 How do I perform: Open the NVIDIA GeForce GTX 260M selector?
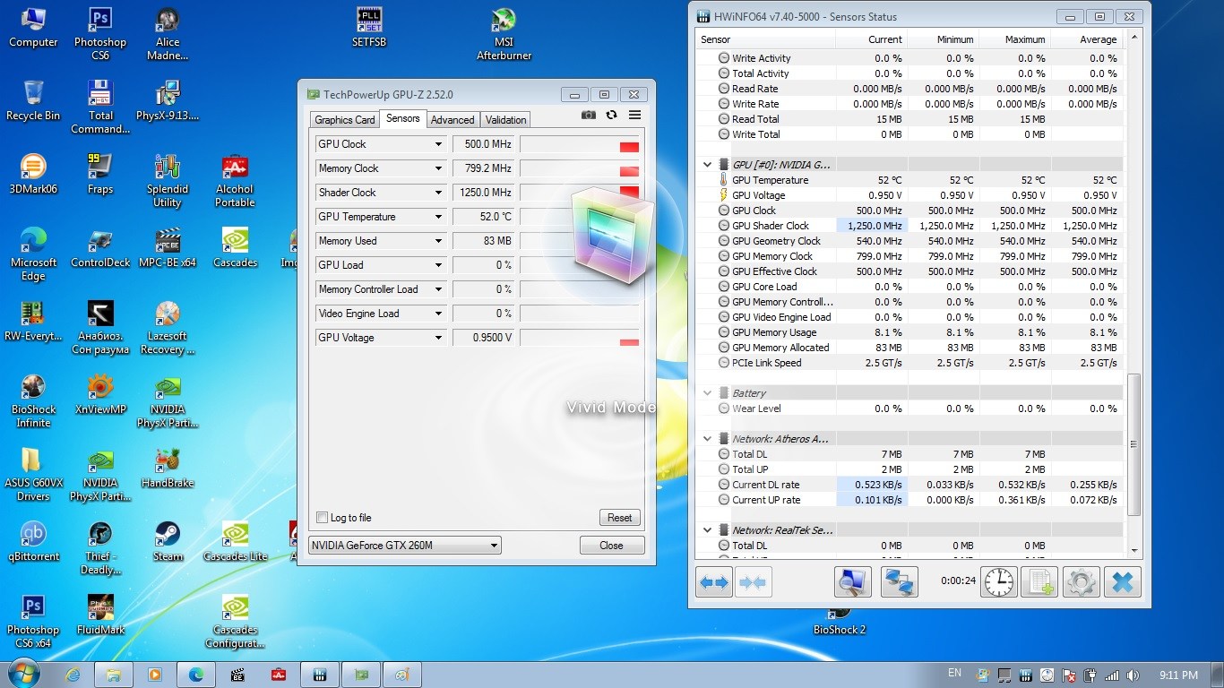click(x=404, y=546)
